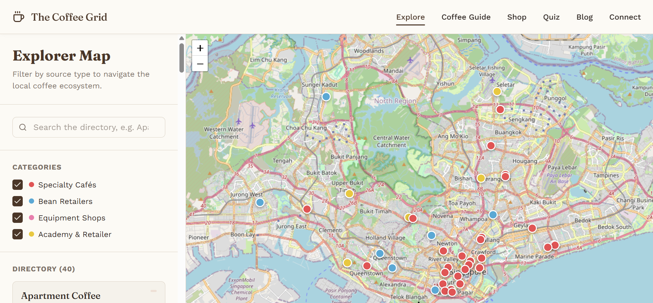This screenshot has width=653, height=303.
Task: Select blue marker above Newton
Action: pyautogui.click(x=432, y=236)
